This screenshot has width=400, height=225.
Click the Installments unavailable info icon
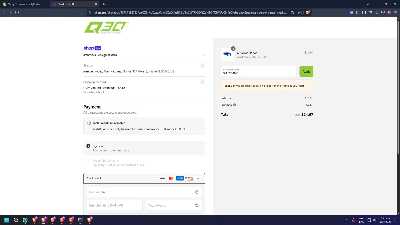[x=89, y=123]
